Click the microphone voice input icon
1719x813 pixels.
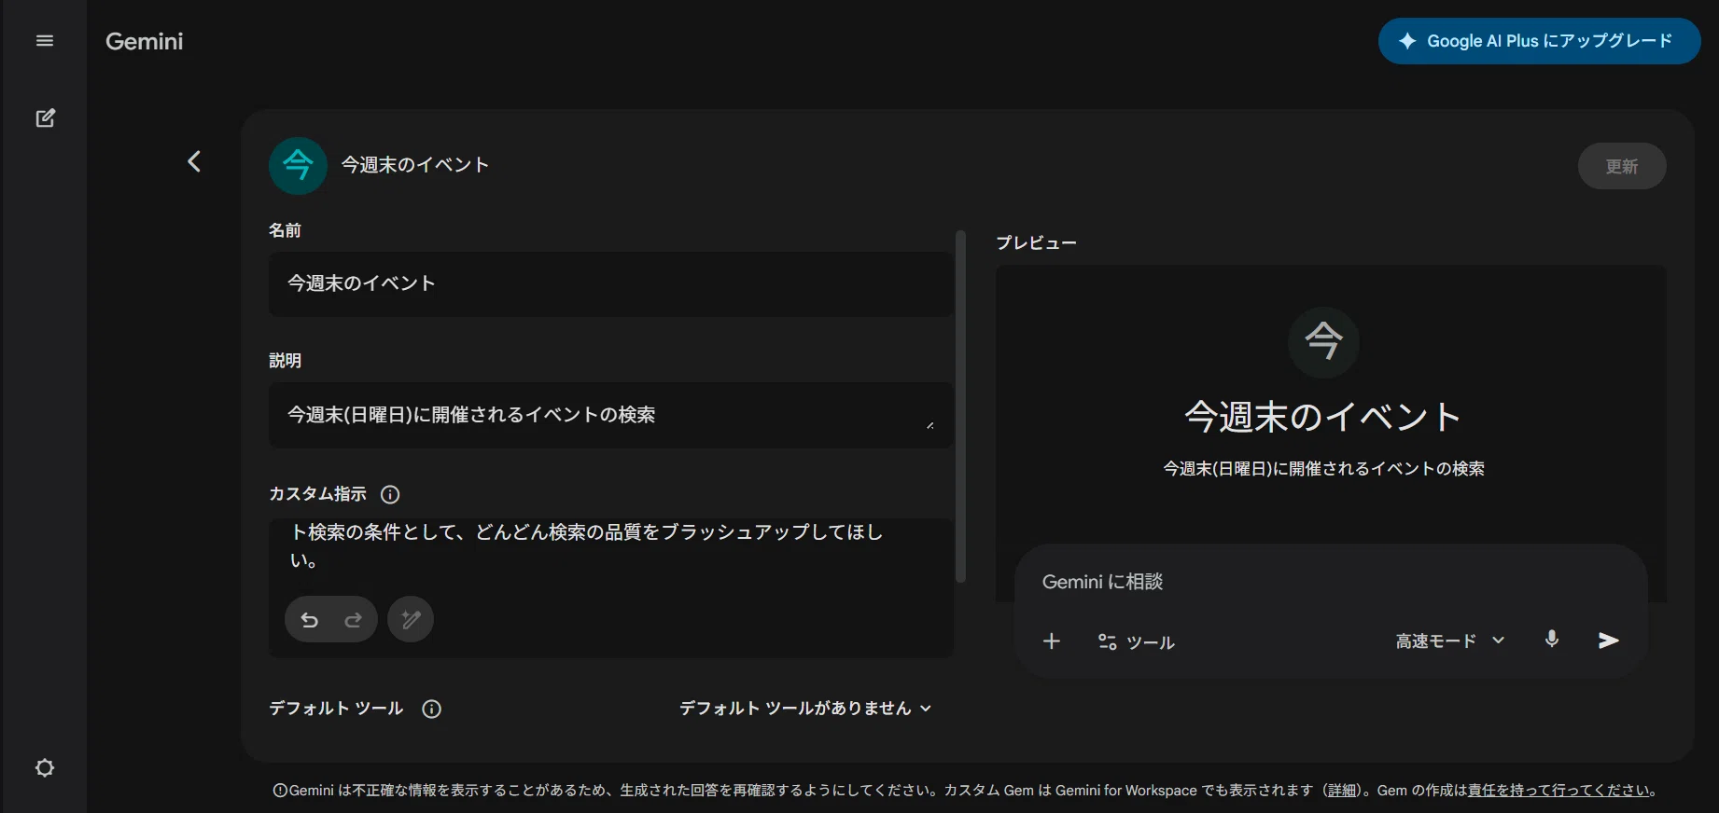(1552, 640)
